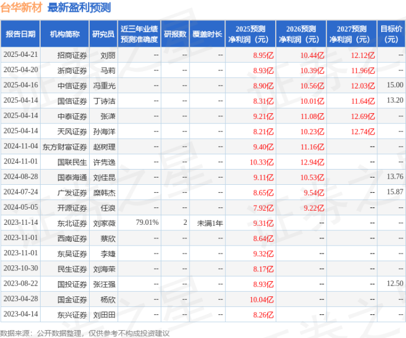The image size is (406, 338).
Task: Click the 10.44亿 2026 forecast
Action: click(x=312, y=55)
